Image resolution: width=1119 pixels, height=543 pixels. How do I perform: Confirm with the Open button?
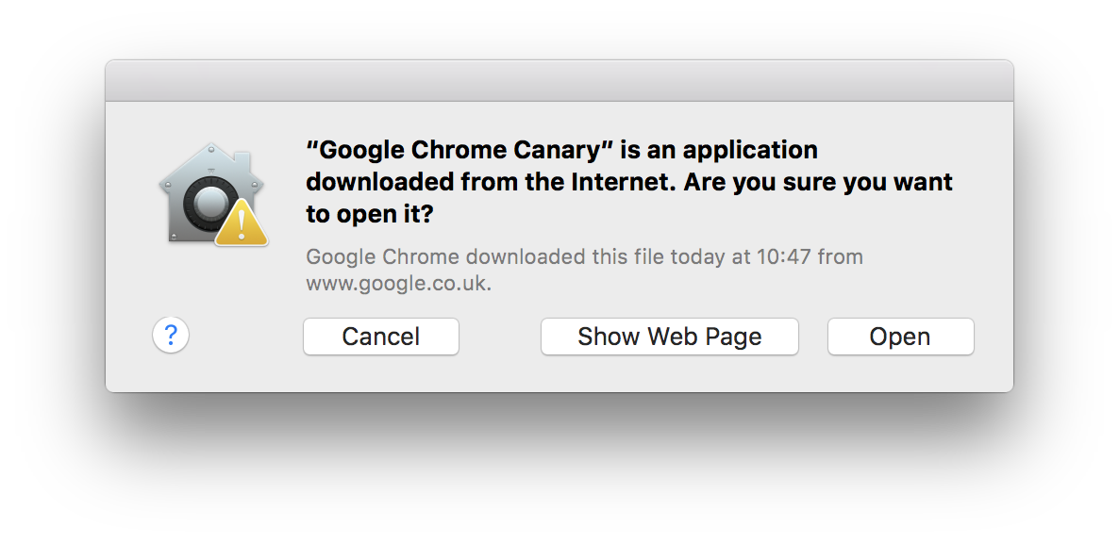[x=901, y=337]
